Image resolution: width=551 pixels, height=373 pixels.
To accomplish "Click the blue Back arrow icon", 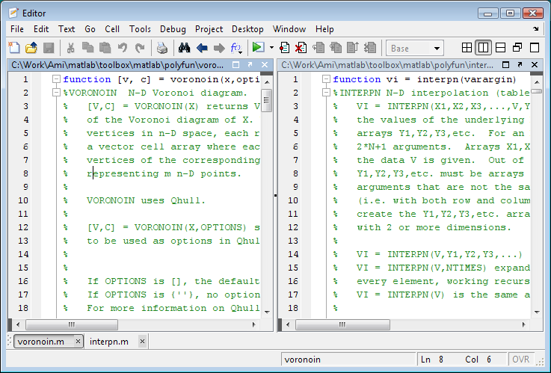I will [202, 48].
